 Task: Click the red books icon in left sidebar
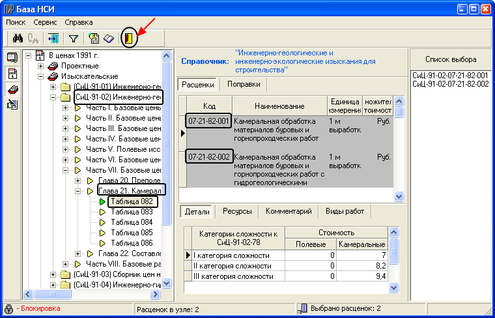(12, 89)
